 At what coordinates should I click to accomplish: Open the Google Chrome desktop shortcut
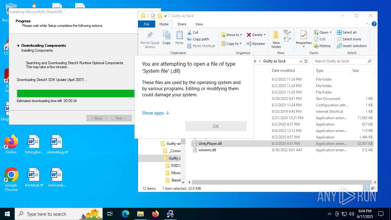11,180
